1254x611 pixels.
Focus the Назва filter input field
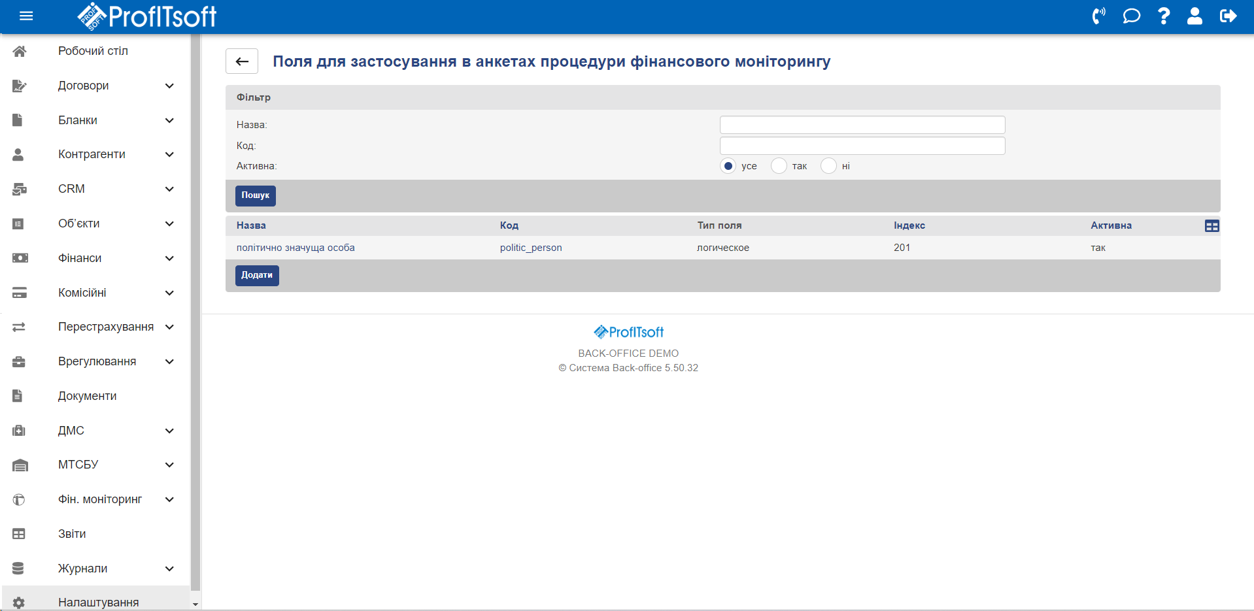862,125
